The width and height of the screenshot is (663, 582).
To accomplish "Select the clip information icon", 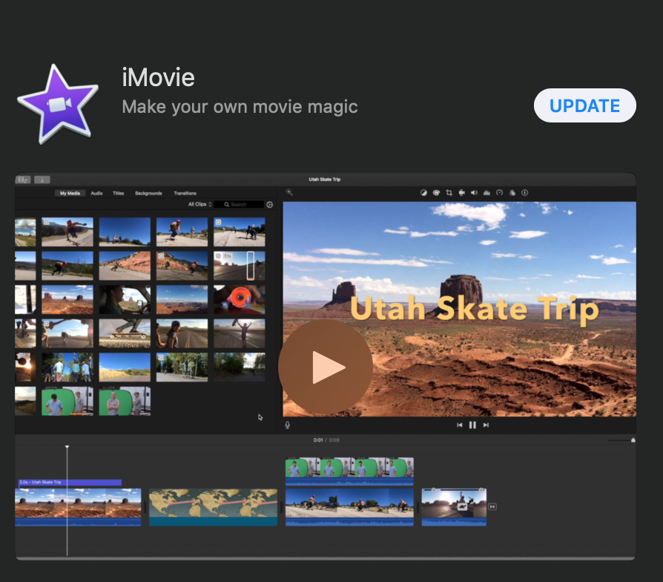I will (525, 192).
